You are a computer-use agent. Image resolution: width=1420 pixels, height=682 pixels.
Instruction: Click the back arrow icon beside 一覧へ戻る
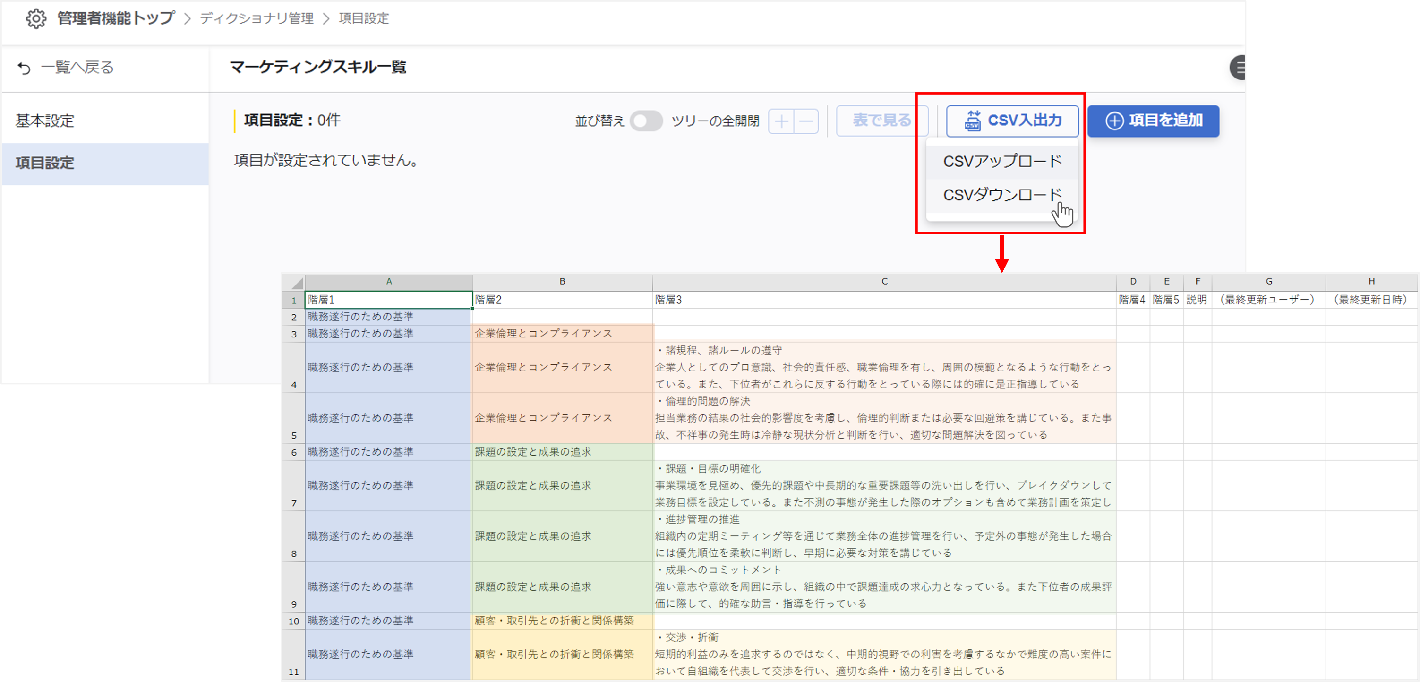point(24,68)
